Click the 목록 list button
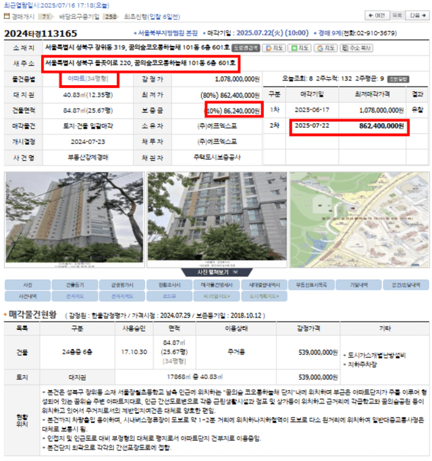This screenshot has width=432, height=461. tap(397, 16)
